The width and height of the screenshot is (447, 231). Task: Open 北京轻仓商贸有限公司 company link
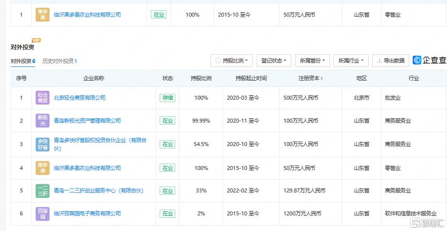79,98
